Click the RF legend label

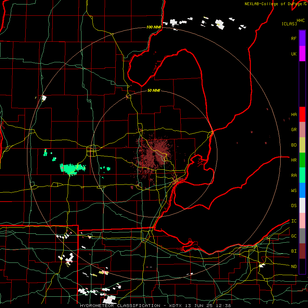pyautogui.click(x=294, y=38)
